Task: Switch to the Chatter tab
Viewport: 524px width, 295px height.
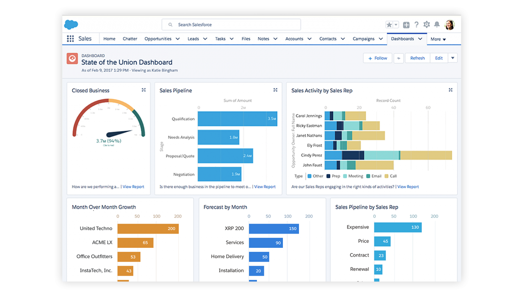Action: tap(130, 39)
